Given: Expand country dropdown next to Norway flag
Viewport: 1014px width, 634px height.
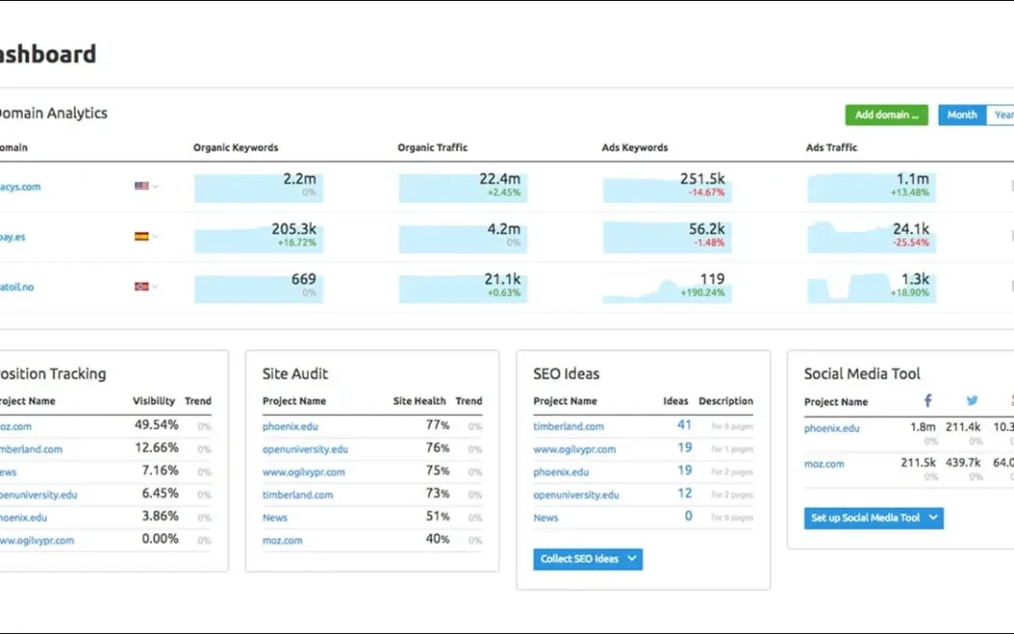Looking at the screenshot, I should click(155, 286).
